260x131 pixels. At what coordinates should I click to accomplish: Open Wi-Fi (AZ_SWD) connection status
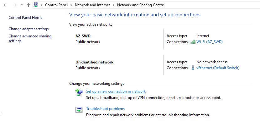[210, 42]
